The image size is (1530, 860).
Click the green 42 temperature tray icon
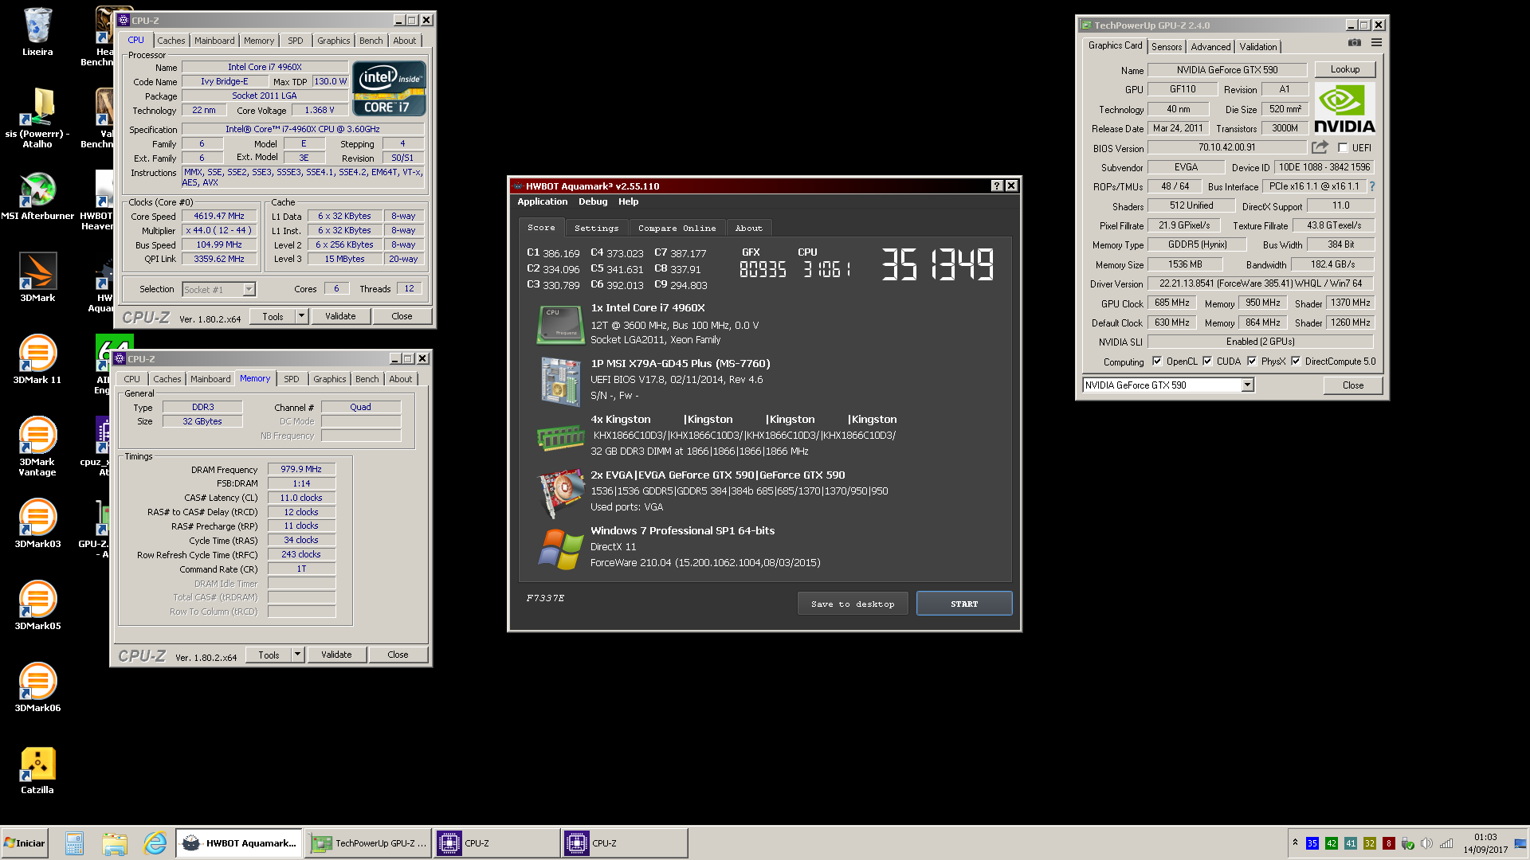[x=1332, y=843]
